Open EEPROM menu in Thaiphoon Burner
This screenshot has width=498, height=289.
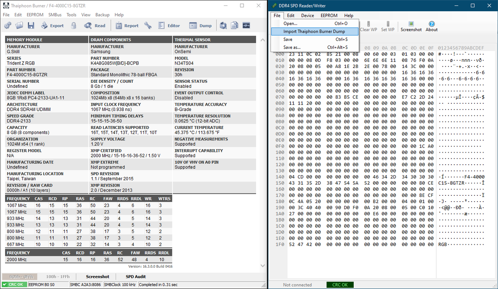(35, 15)
